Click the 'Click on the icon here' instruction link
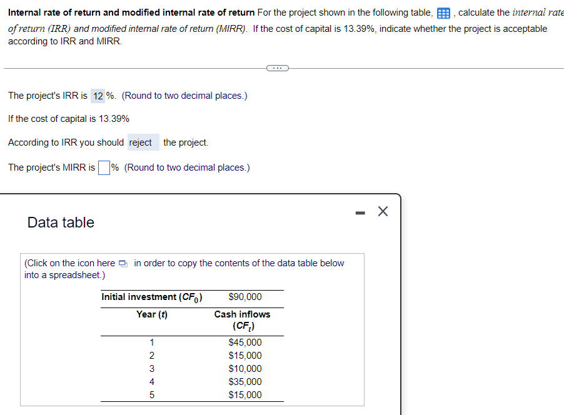The image size is (564, 415). [x=69, y=263]
